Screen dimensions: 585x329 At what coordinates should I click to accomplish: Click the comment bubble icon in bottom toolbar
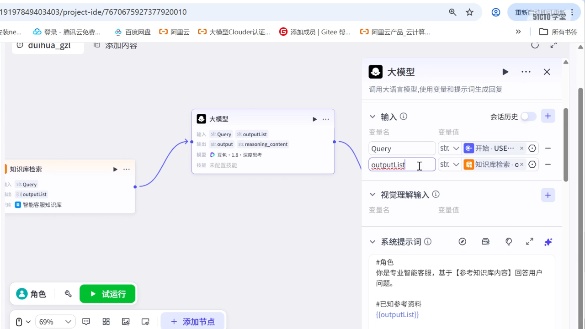tap(86, 322)
